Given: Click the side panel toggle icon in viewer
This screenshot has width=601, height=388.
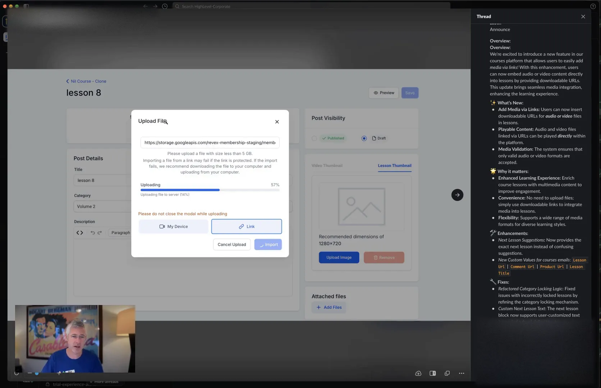Looking at the screenshot, I should point(433,373).
